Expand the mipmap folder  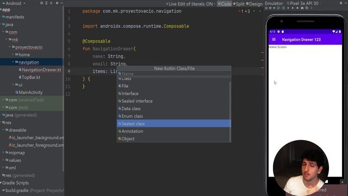(3, 152)
